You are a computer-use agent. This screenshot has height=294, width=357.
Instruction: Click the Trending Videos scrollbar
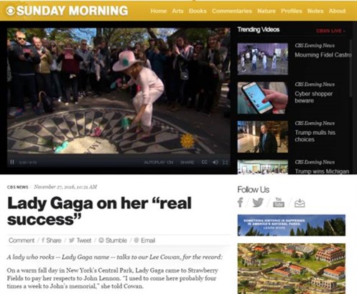click(x=351, y=68)
